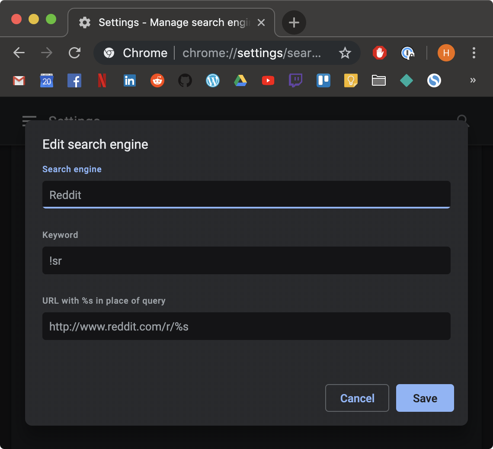Open the GitHub bookmark
493x449 pixels.
[x=185, y=81]
